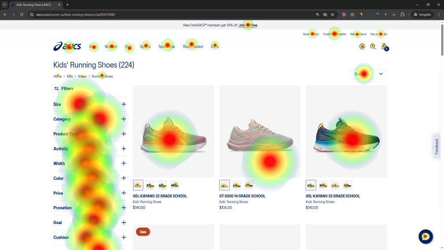Image resolution: width=444 pixels, height=250 pixels.
Task: Select first color swatch of first GEL-KAYANO 32
Action: [x=138, y=185]
